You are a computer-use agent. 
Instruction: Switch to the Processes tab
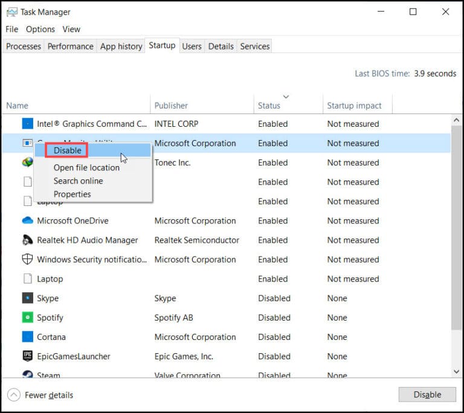(x=24, y=46)
